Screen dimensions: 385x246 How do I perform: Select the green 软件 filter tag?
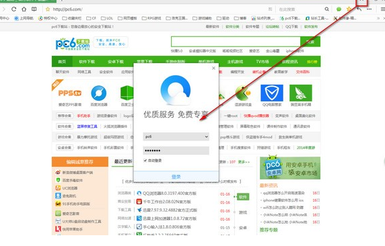coord(243,197)
